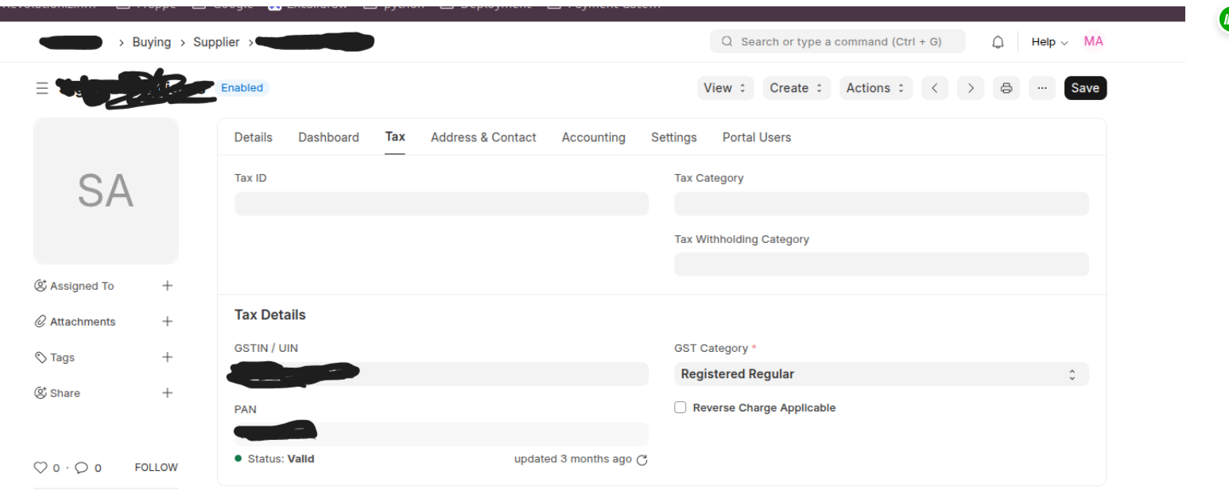
Task: Open the Create dropdown menu
Action: 797,88
